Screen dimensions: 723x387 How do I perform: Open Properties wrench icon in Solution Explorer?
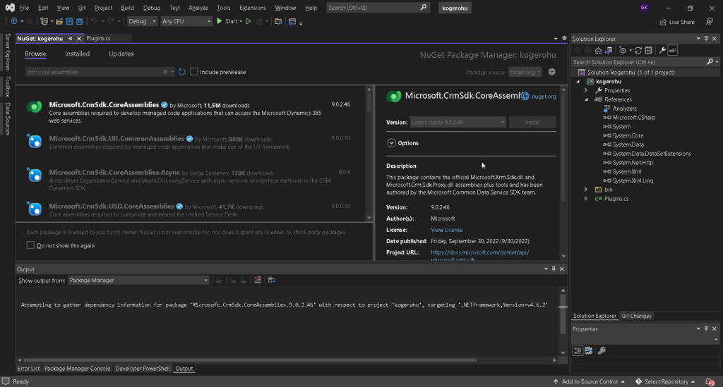click(662, 50)
